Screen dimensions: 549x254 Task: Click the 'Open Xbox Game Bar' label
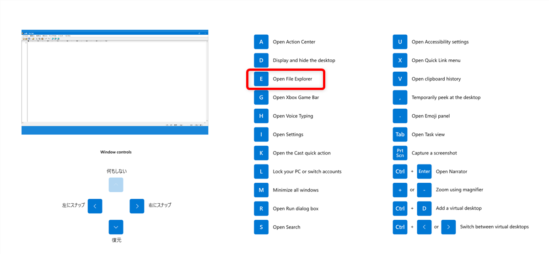296,97
